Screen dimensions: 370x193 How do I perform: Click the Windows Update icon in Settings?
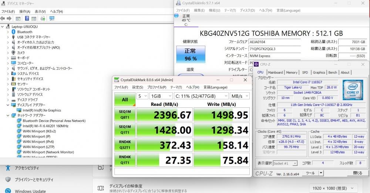[x=8, y=190]
